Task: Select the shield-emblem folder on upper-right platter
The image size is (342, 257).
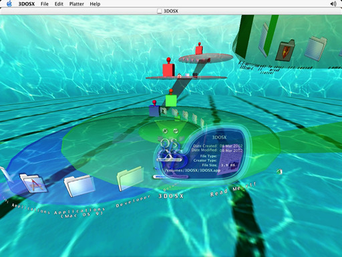Action: coord(285,50)
